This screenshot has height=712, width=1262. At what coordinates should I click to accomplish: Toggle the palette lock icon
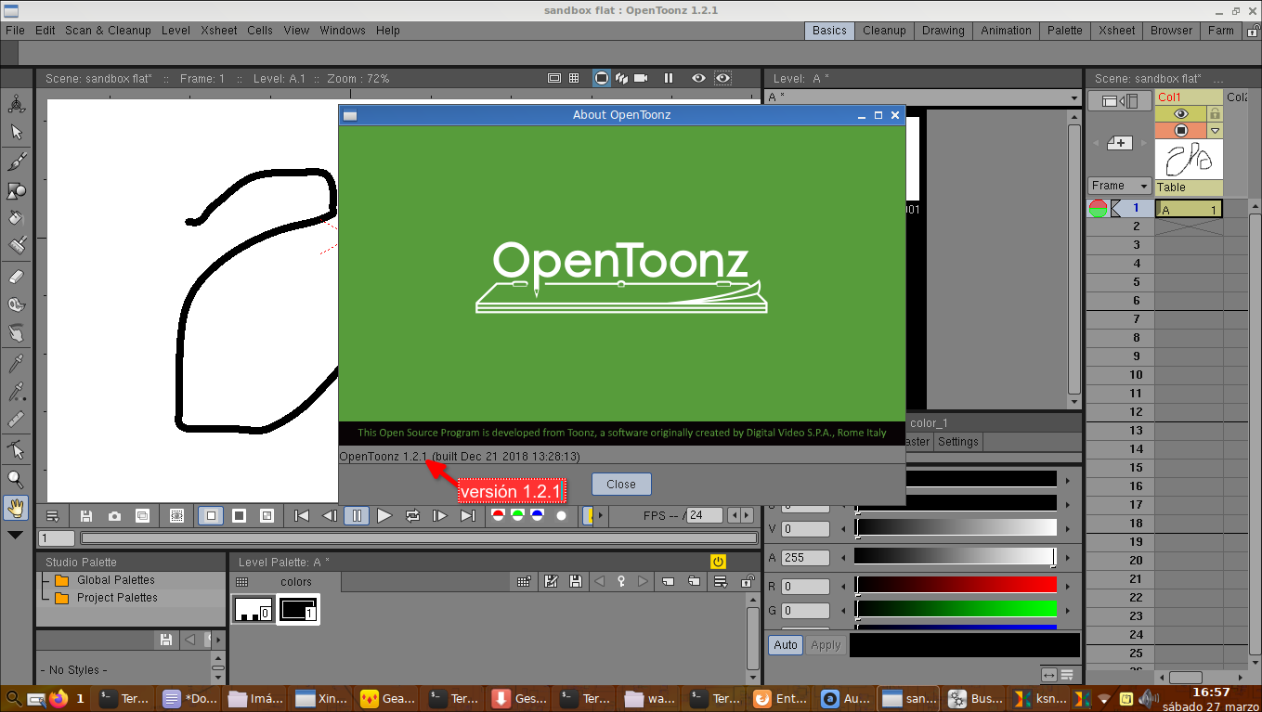point(747,581)
